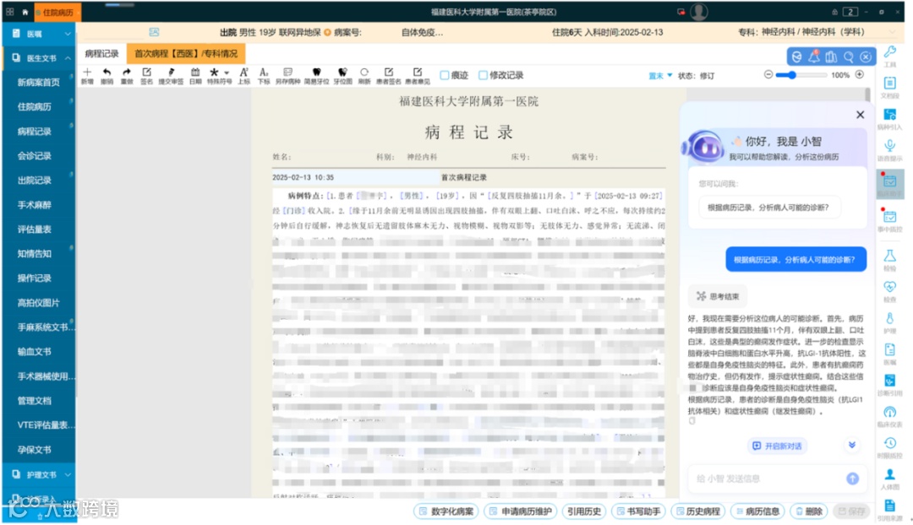Click the 提交审签 pen icon
This screenshot has width=913, height=525.
[171, 73]
